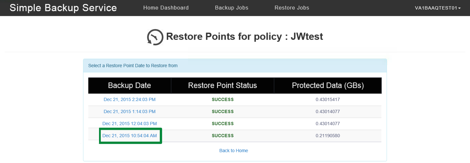Viewport: 470px width, 163px height.
Task: Go to Home Dashboard
Action: click(166, 8)
